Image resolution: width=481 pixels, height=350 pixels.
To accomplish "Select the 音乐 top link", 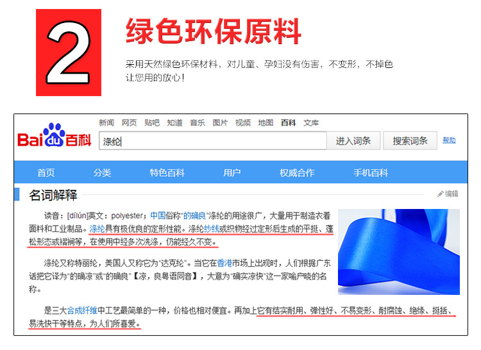I will (198, 123).
